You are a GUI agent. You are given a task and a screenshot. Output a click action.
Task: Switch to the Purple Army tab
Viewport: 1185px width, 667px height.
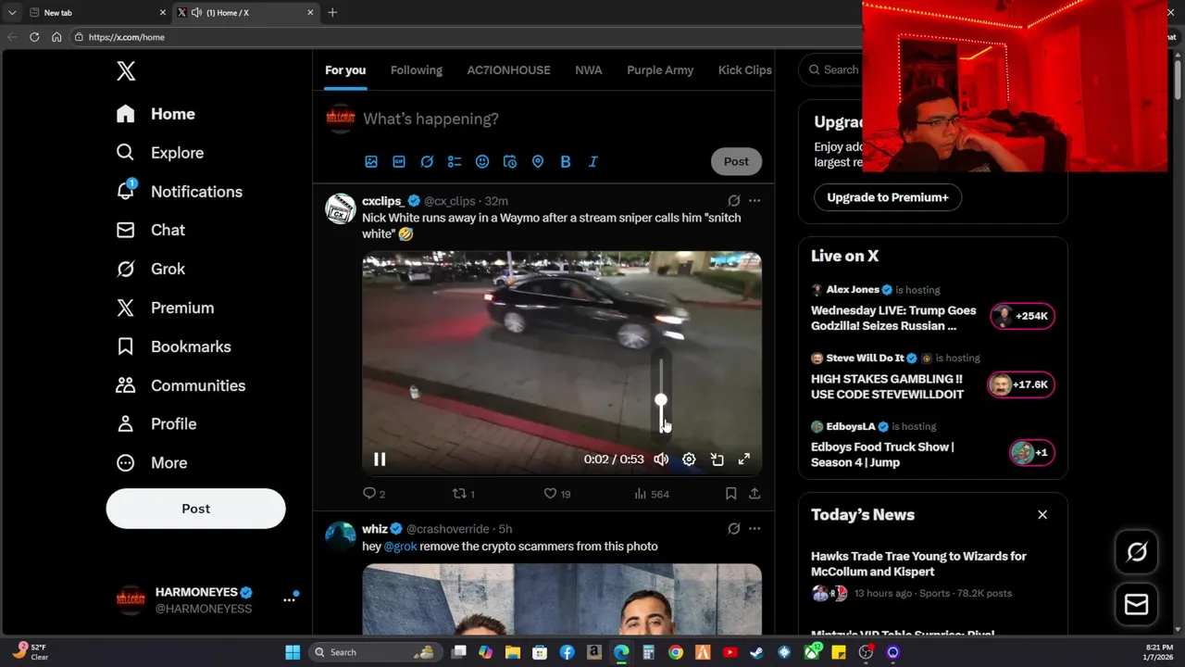[660, 70]
